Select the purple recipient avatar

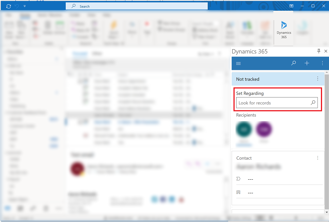click(264, 129)
